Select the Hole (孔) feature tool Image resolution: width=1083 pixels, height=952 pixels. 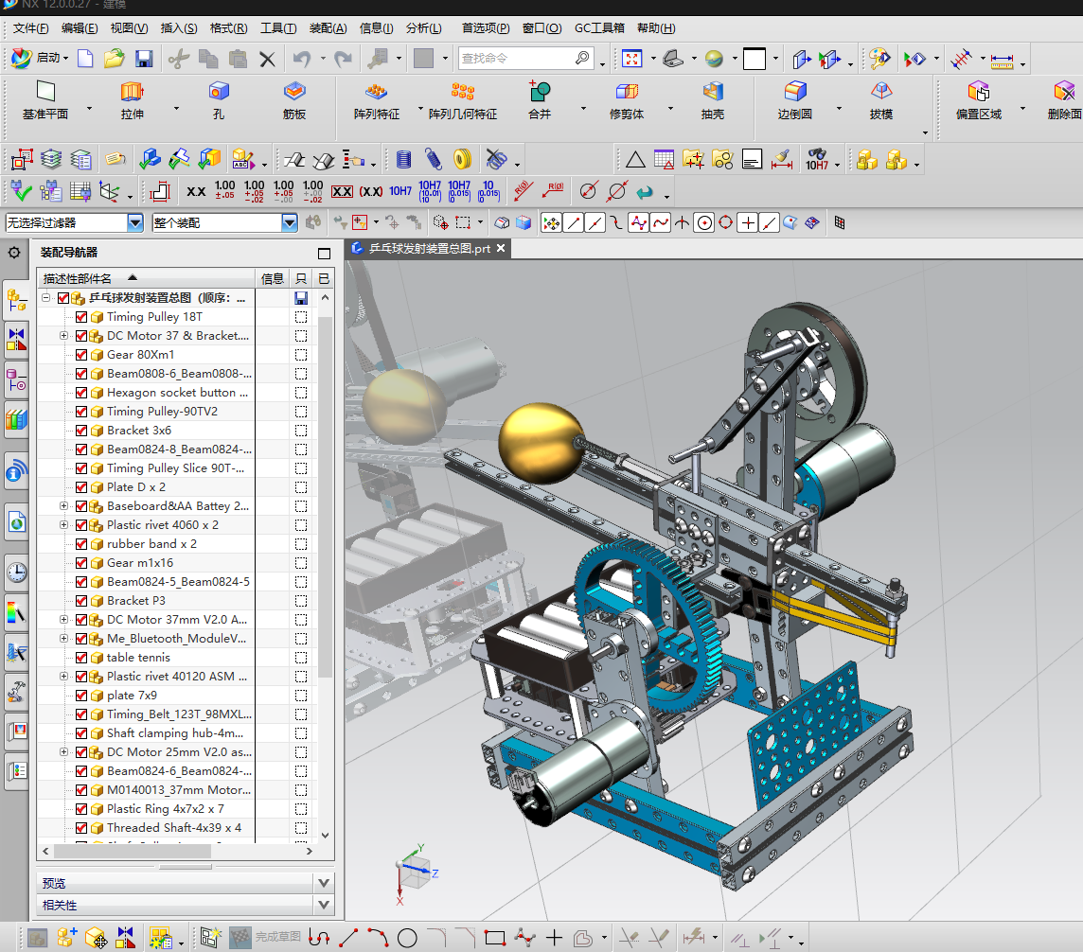219,92
